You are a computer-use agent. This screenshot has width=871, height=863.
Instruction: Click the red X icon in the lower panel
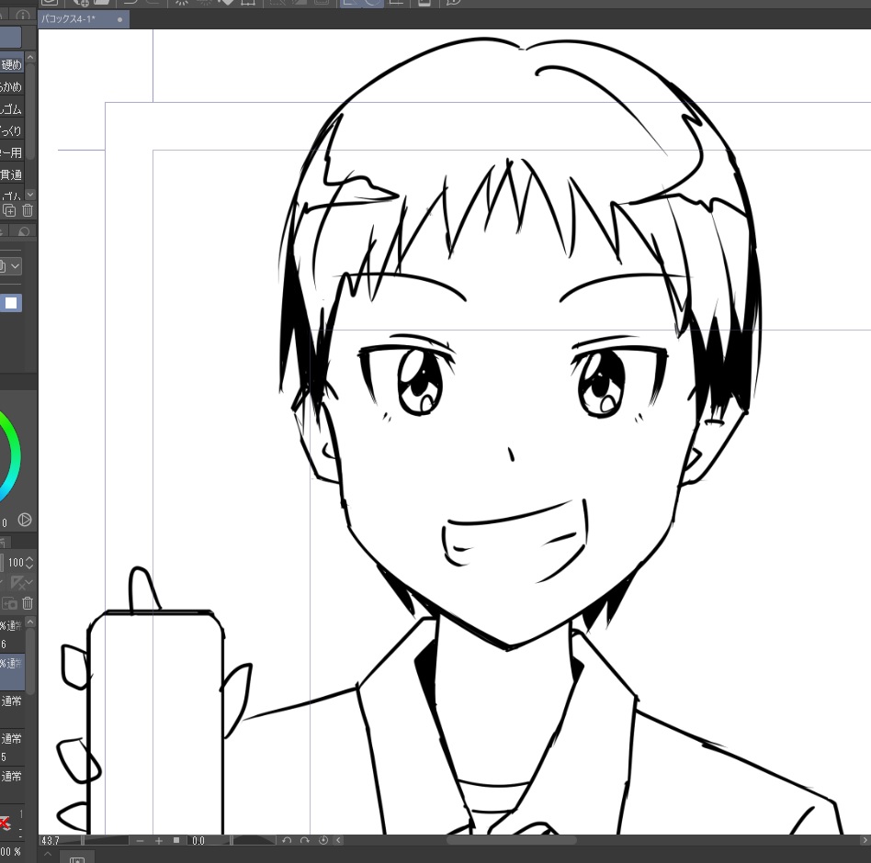5,823
